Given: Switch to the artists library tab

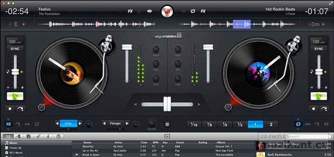Looking at the screenshot, I should click(x=18, y=136).
